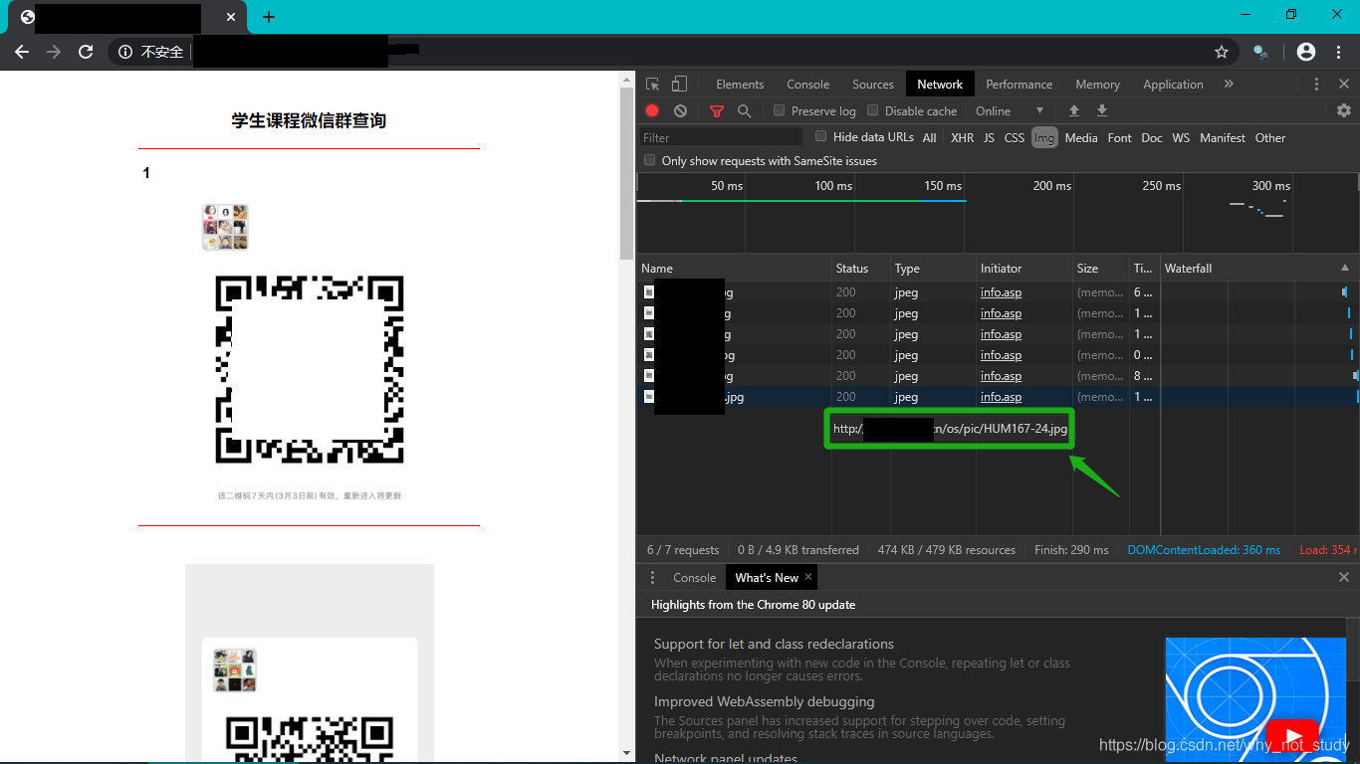The height and width of the screenshot is (764, 1360).
Task: Open the Application tab
Action: (x=1173, y=85)
